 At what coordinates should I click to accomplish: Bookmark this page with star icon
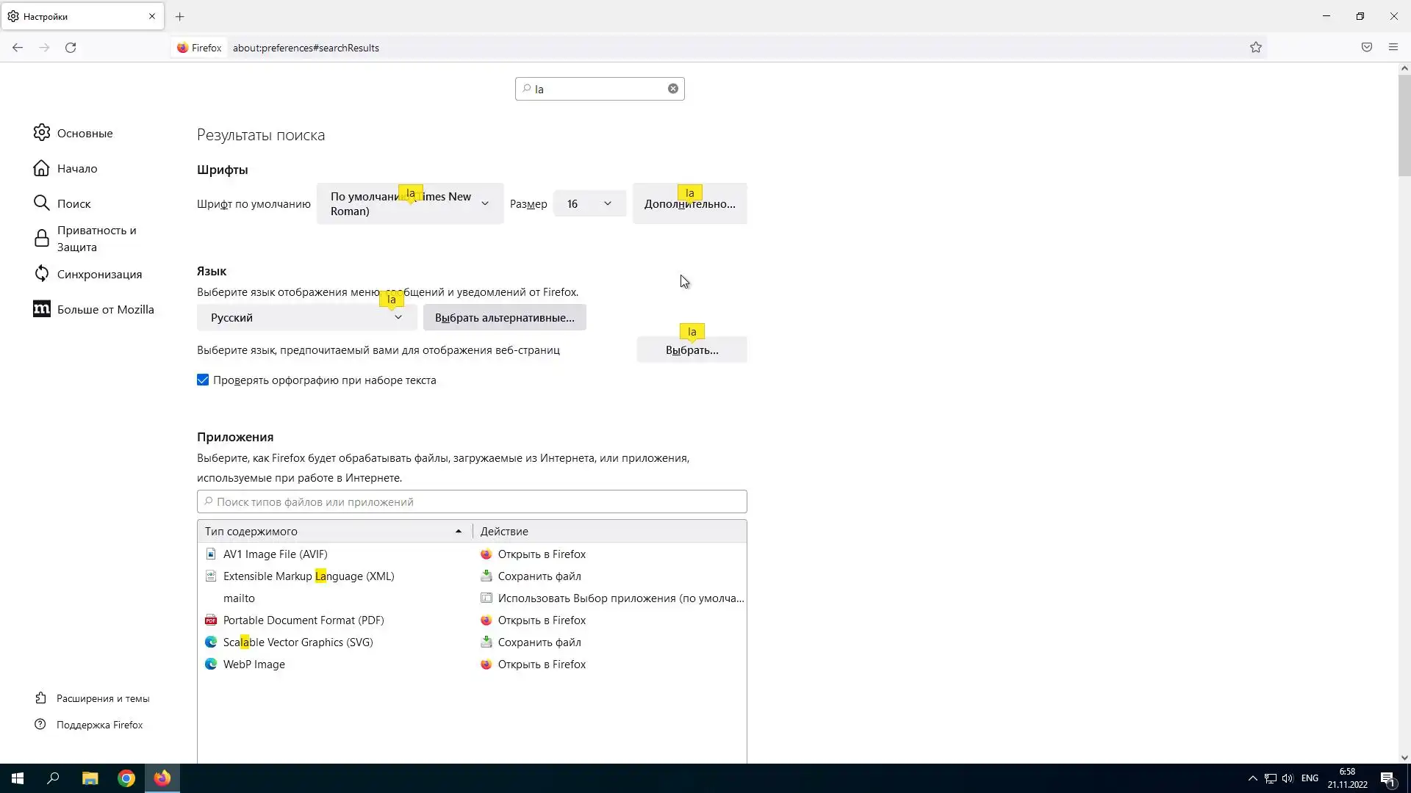click(x=1255, y=48)
